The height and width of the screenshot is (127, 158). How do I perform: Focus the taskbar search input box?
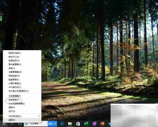[36, 124]
